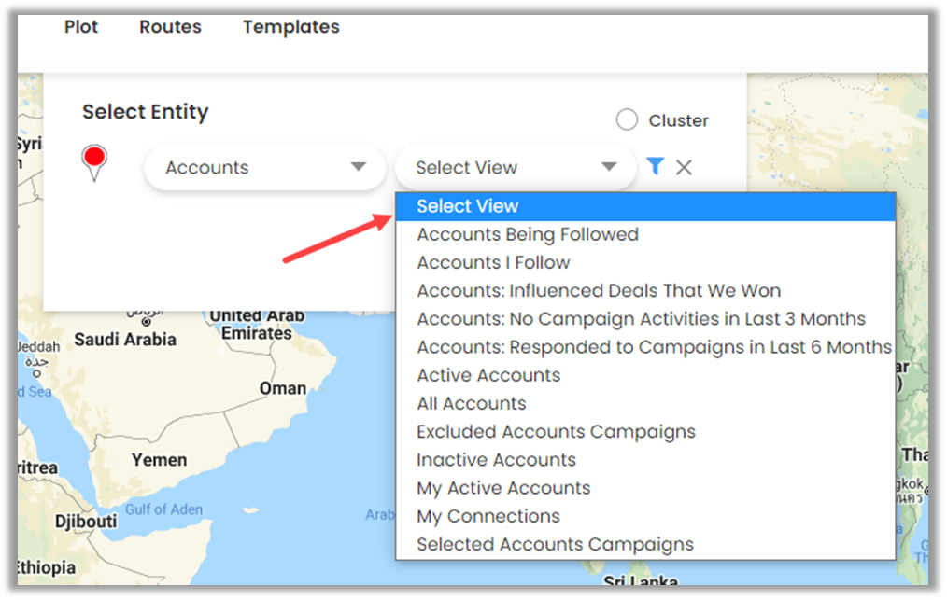
Task: Pick the Excluded Accounts Campaigns view
Action: tap(556, 432)
